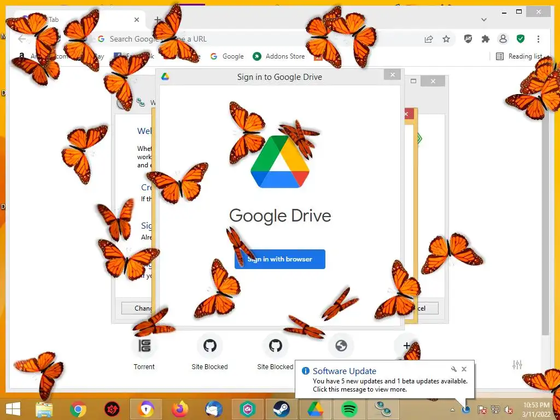This screenshot has width=560, height=420.
Task: Click the Customize this page sliders icon
Action: pos(517,364)
